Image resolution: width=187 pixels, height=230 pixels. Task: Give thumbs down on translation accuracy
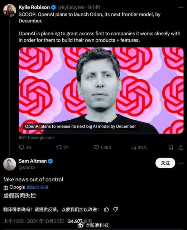click(x=116, y=209)
